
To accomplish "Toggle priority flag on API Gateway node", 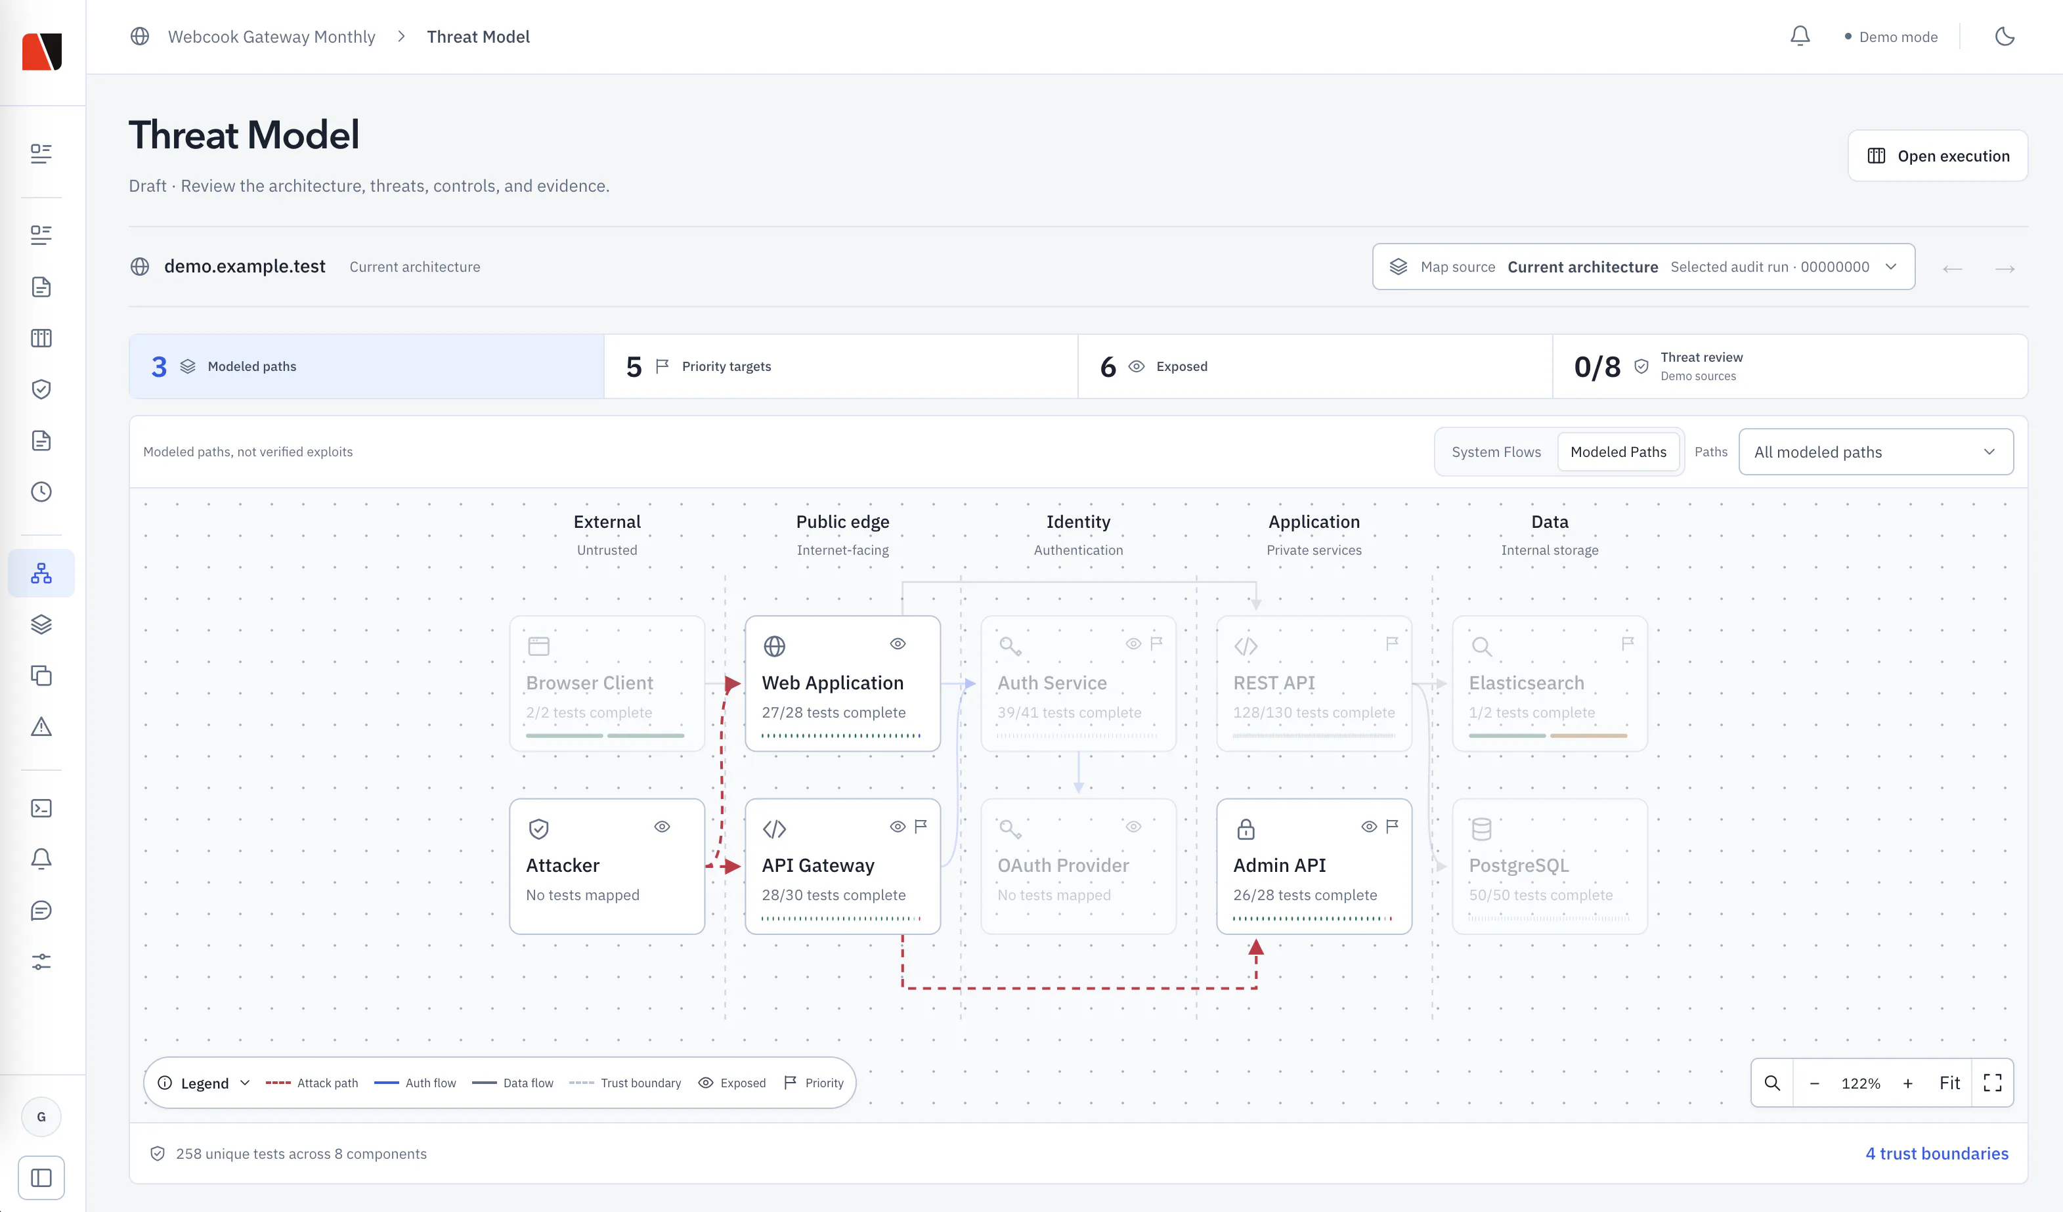I will coord(920,827).
